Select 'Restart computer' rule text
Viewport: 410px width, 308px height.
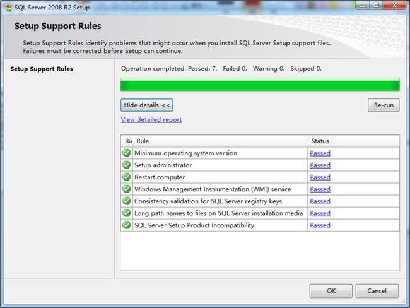pos(160,177)
